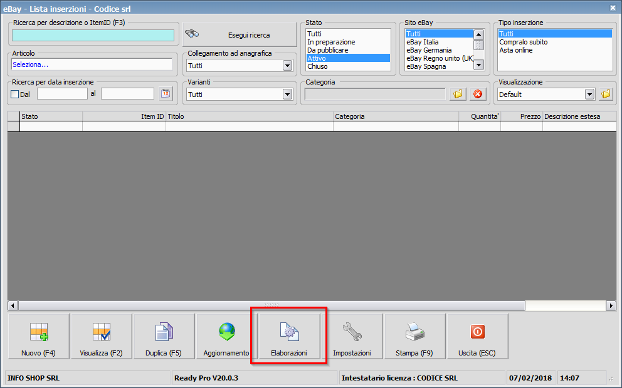
Task: Sort by the Titolo column header
Action: point(250,116)
